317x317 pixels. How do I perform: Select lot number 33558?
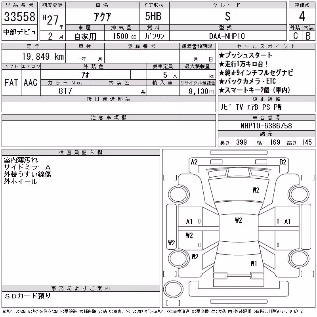tap(19, 17)
